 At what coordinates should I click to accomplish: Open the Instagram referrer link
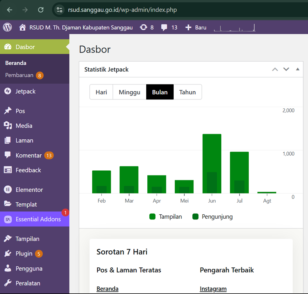pyautogui.click(x=213, y=289)
